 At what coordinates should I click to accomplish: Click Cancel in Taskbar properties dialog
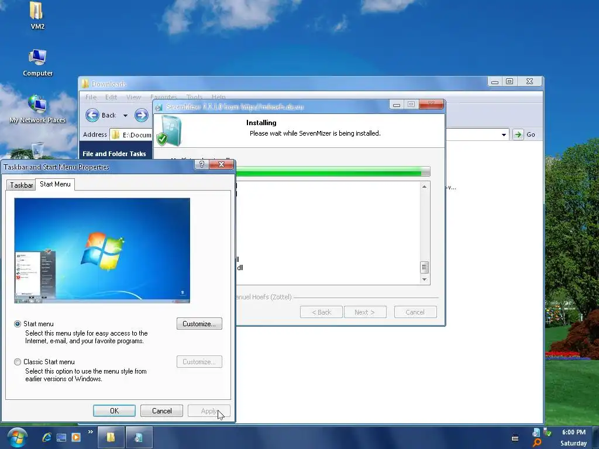coord(162,411)
